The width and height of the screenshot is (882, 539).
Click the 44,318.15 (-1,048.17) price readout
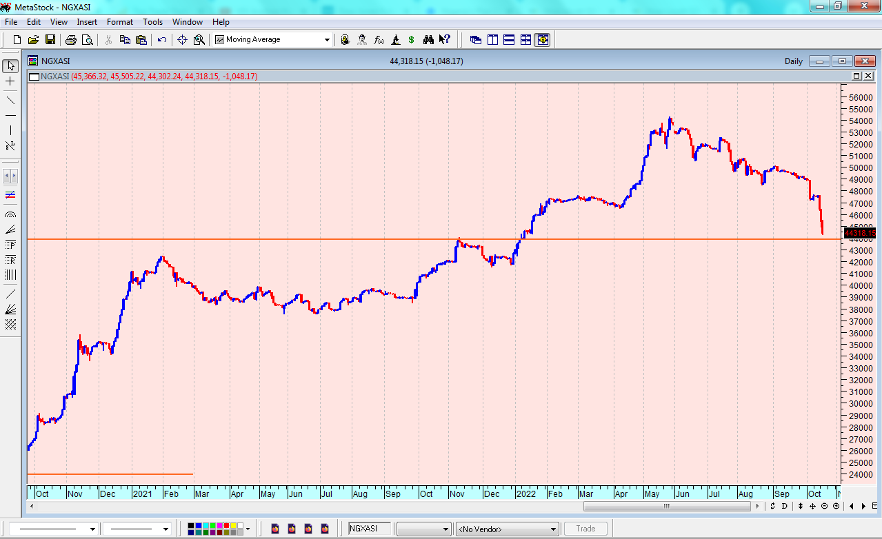[426, 61]
